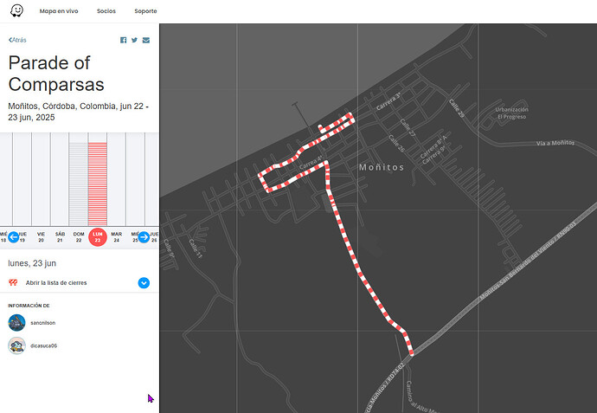Click next days arrow in calendar
Screen dimensions: 597x413
click(144, 236)
